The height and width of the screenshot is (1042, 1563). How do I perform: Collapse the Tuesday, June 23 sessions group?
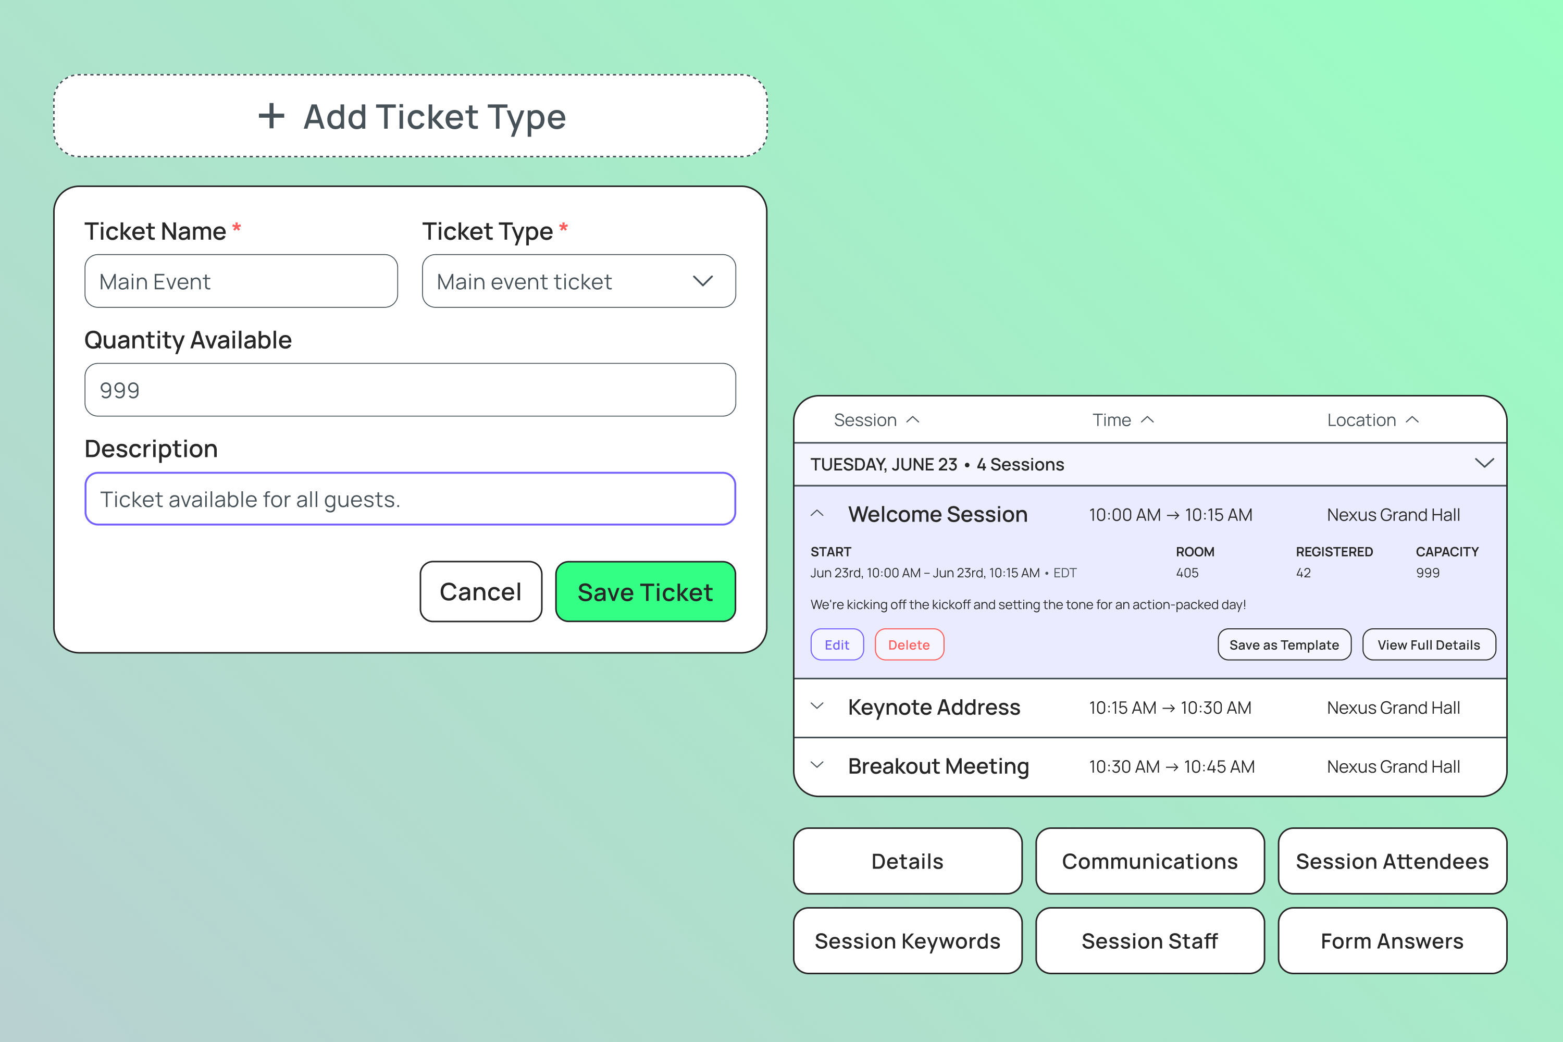point(1484,463)
